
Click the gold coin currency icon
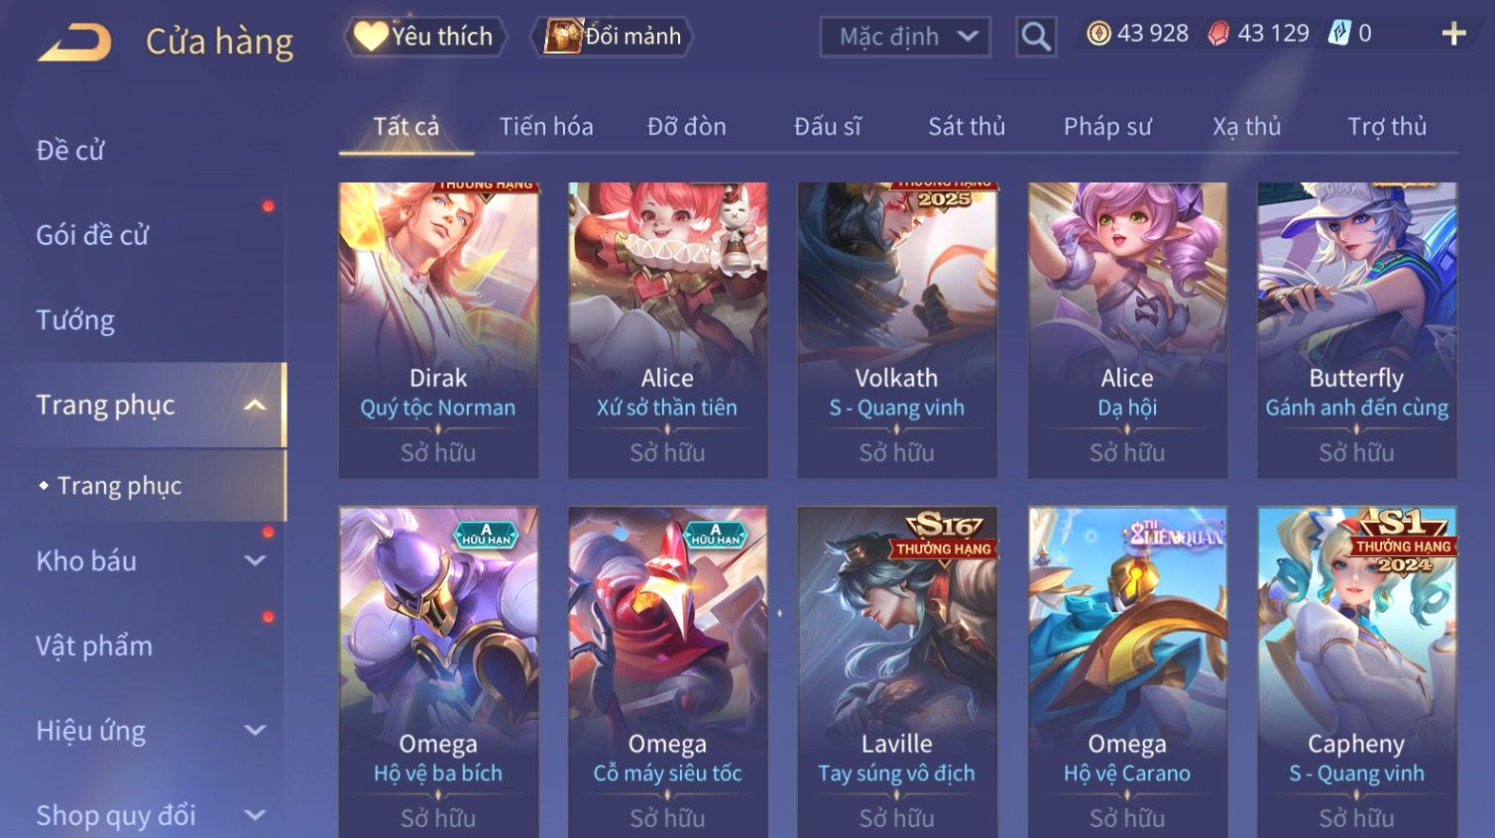pos(1098,34)
